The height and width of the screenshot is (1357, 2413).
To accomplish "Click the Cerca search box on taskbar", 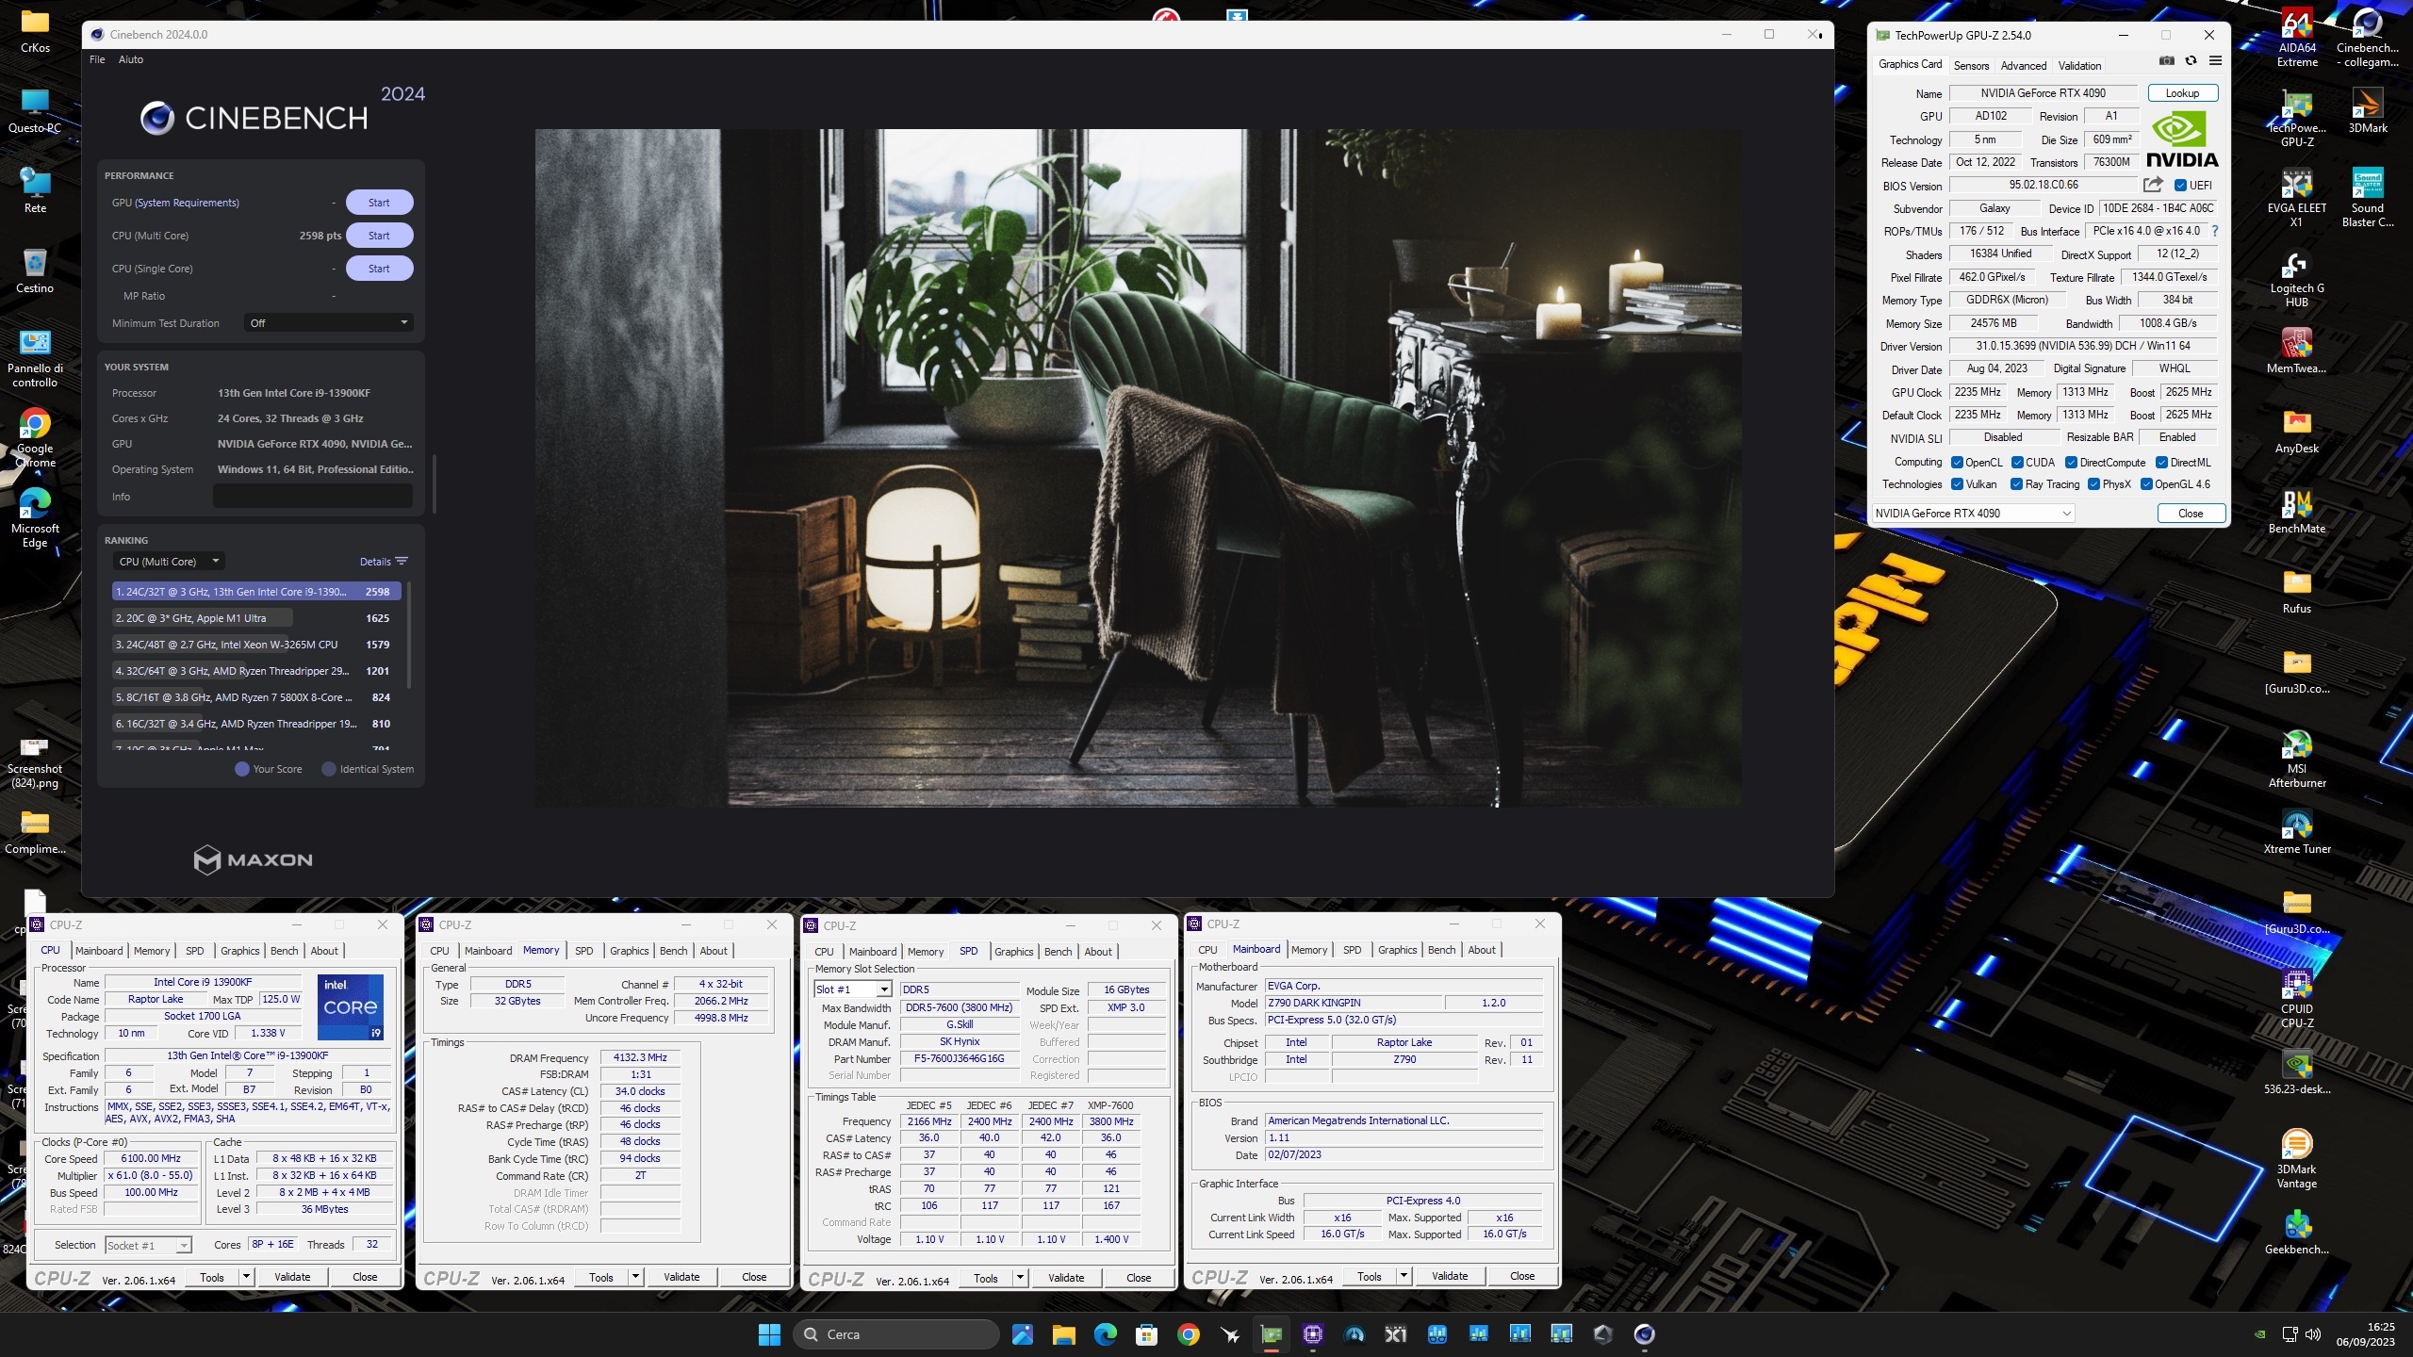I will [x=896, y=1334].
